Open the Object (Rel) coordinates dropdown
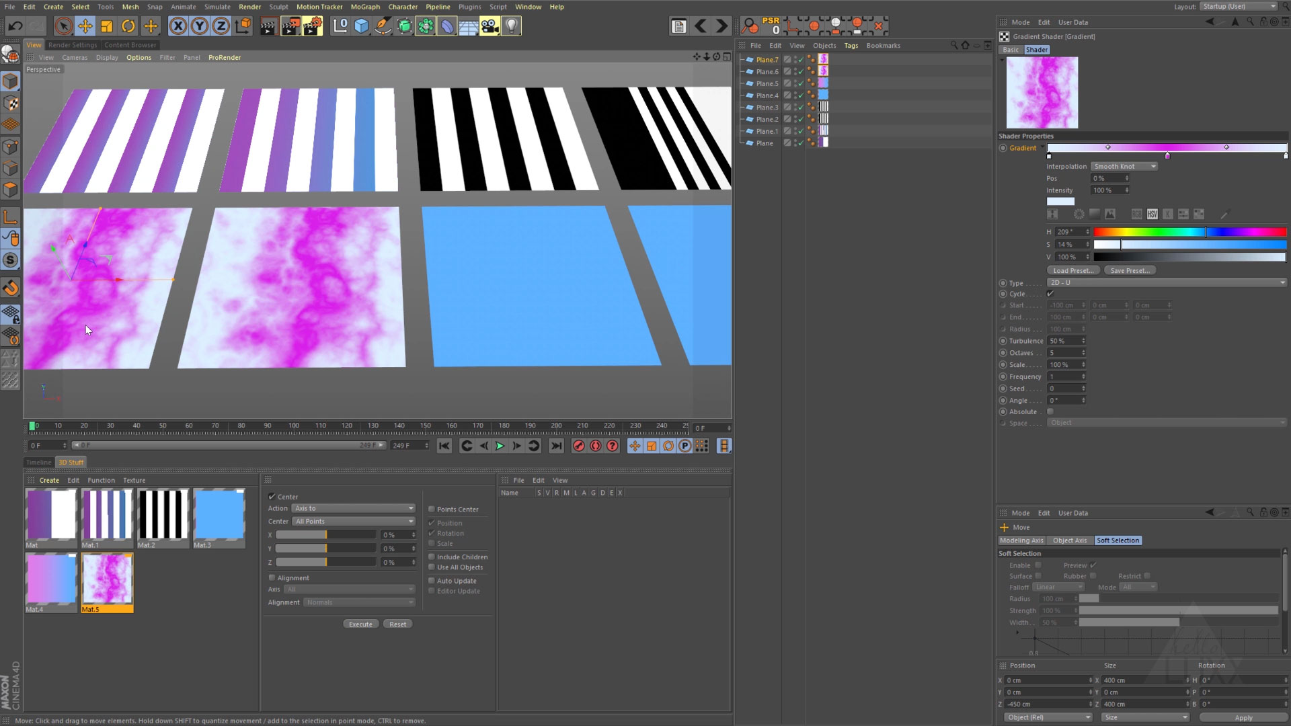The image size is (1291, 726). [1048, 717]
